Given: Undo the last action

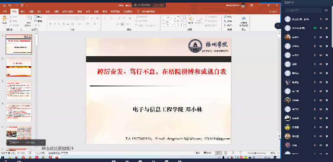Looking at the screenshot, I should (10, 5).
